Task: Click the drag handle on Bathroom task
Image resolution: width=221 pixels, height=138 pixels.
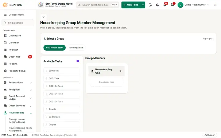Action: (47, 71)
